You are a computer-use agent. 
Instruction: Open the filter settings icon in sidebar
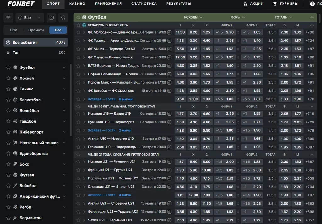(8, 18)
